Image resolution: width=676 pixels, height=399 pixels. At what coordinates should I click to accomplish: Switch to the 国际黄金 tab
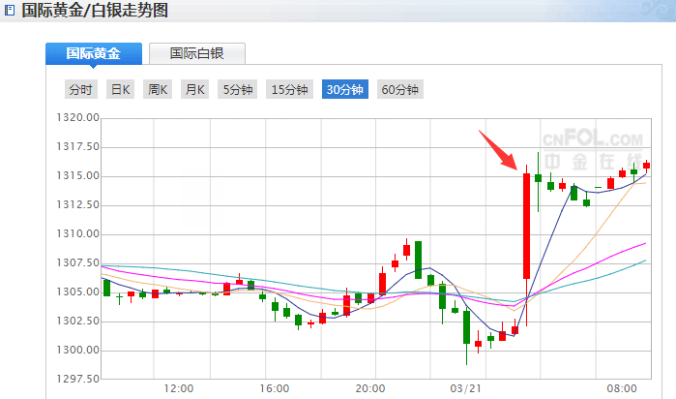[x=94, y=53]
